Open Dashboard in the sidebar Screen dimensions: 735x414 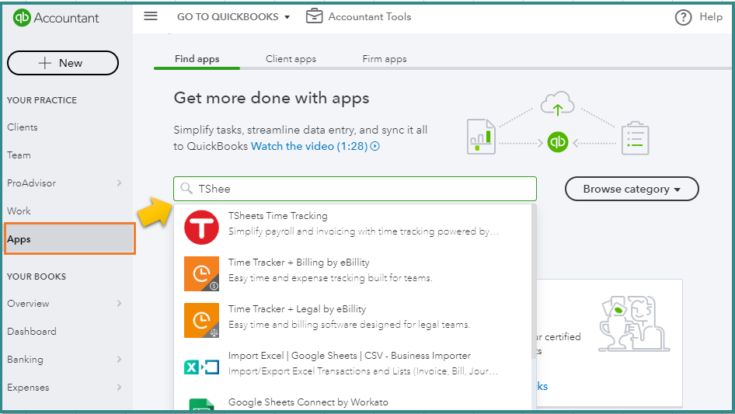point(31,332)
